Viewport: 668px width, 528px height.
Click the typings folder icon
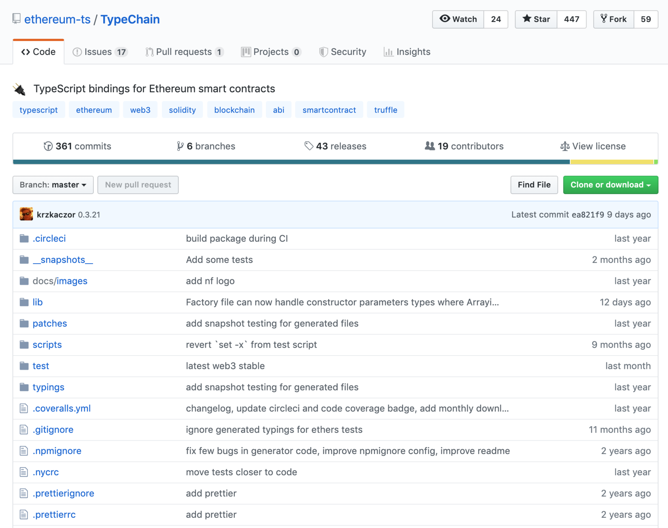pos(24,387)
